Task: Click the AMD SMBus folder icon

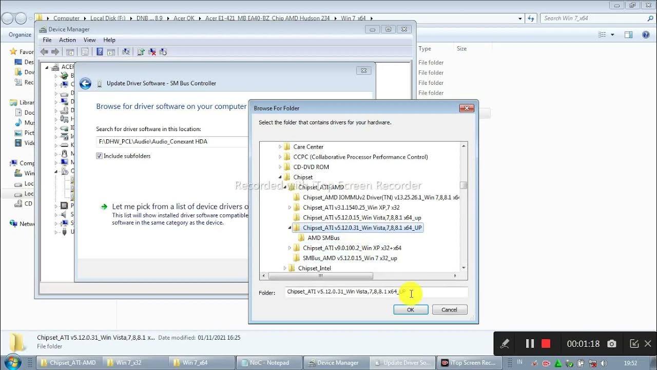Action: pos(301,238)
